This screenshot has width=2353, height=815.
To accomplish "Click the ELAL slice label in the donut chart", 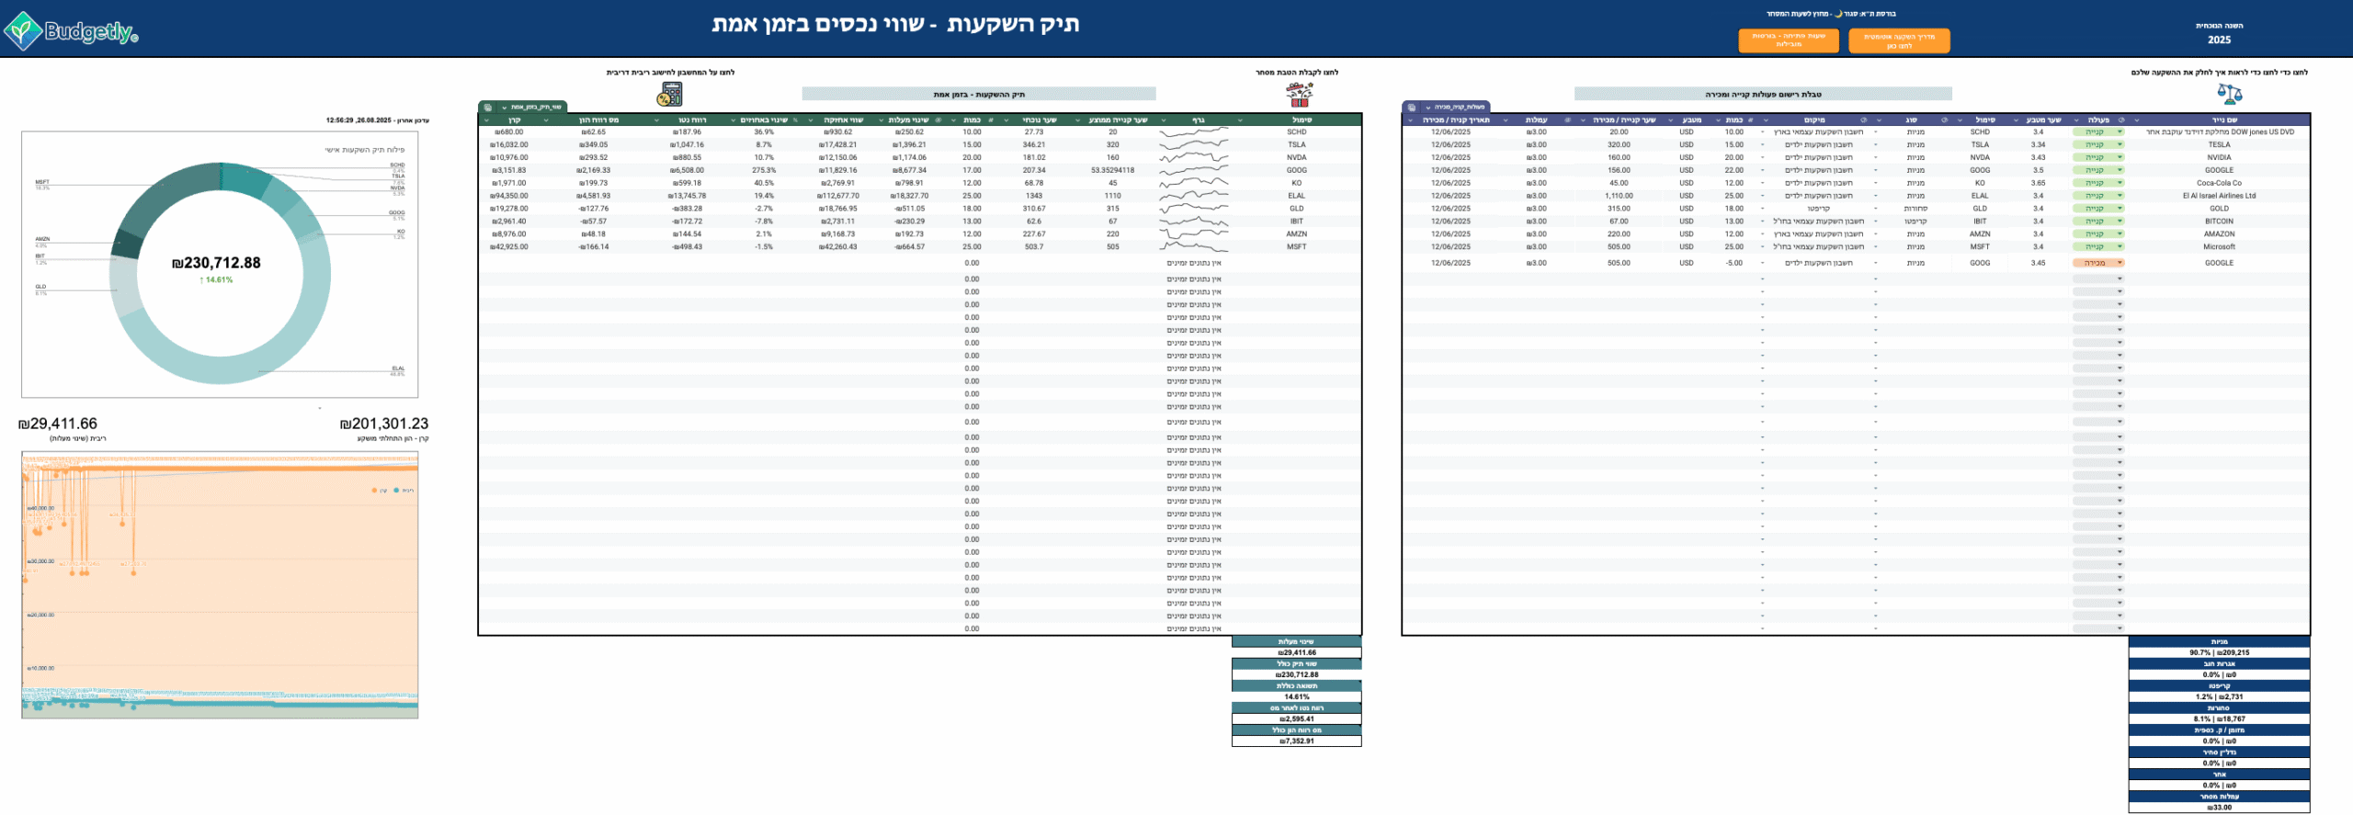I will (398, 368).
